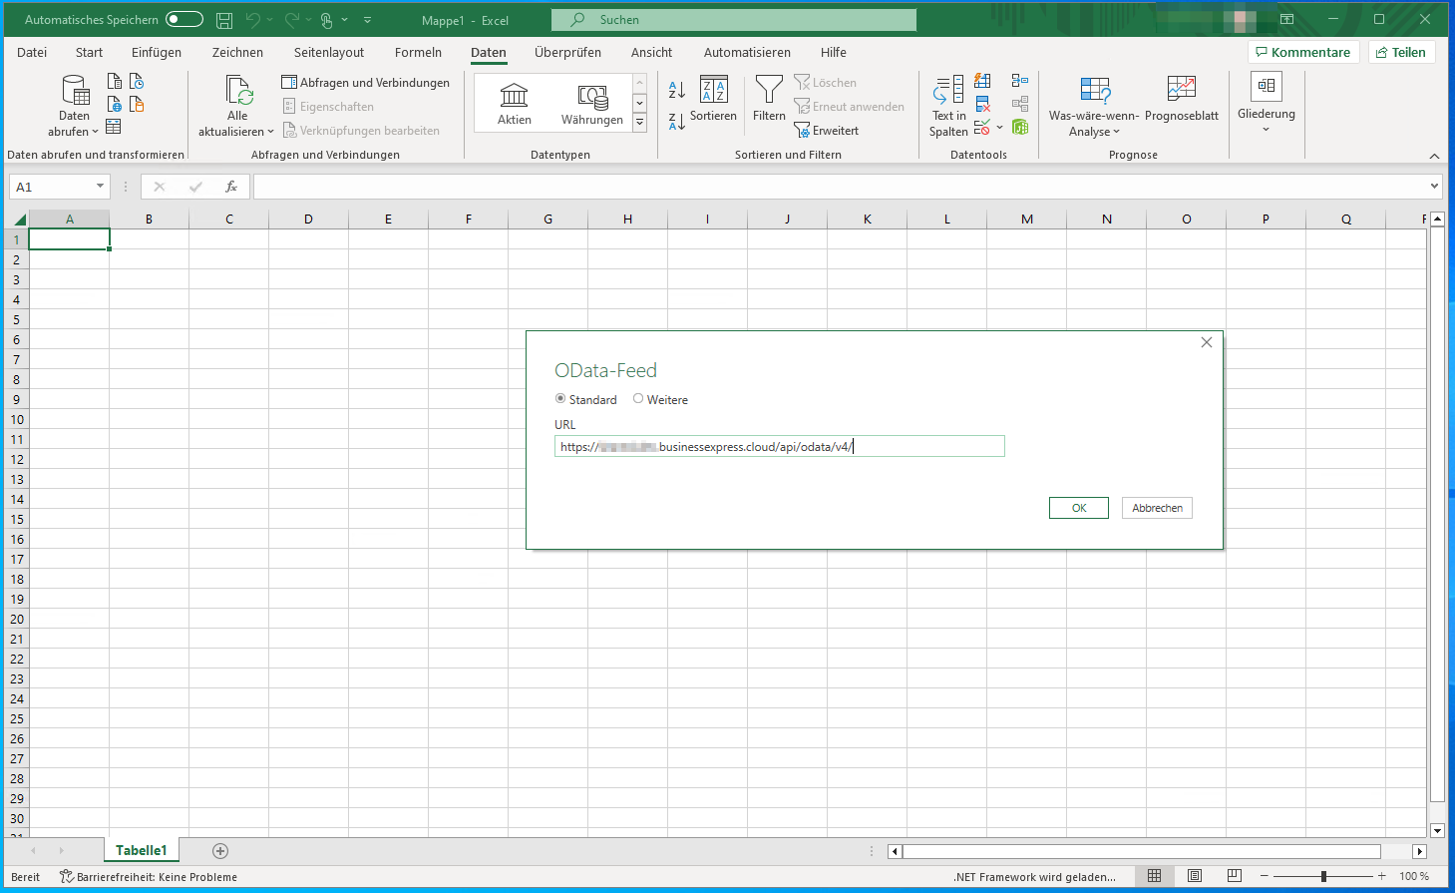Open the Sortieren dialog icon
The image size is (1455, 893).
pyautogui.click(x=713, y=91)
